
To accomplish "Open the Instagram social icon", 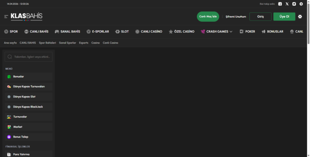I will (294, 4).
